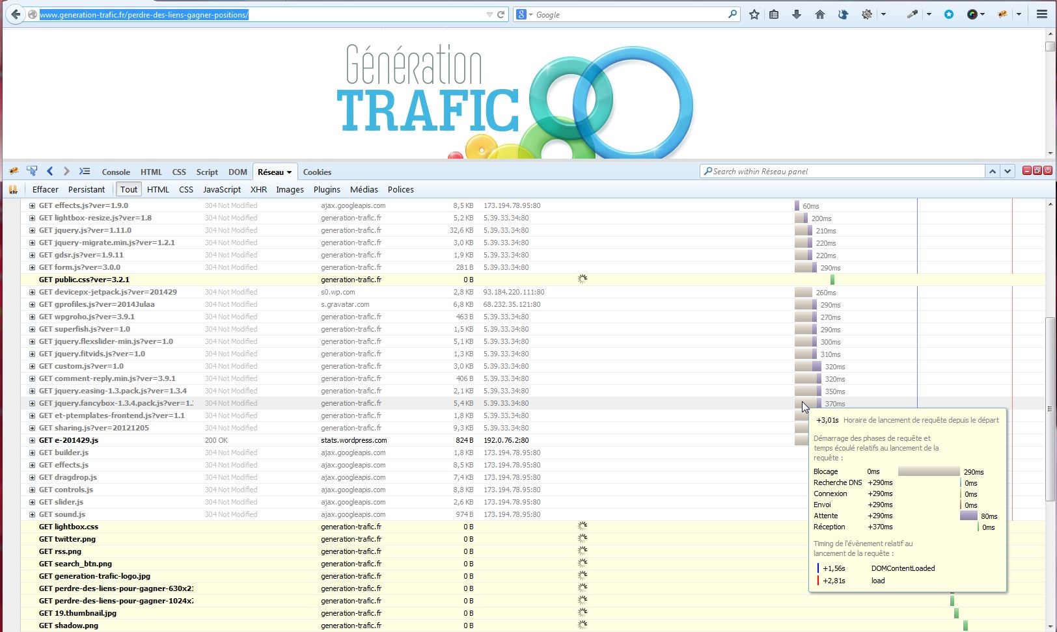Open the Firebug command line icon

pos(85,171)
